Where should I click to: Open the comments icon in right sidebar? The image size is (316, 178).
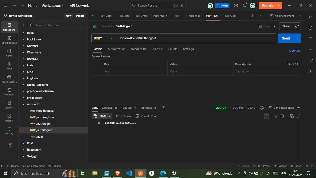310,39
